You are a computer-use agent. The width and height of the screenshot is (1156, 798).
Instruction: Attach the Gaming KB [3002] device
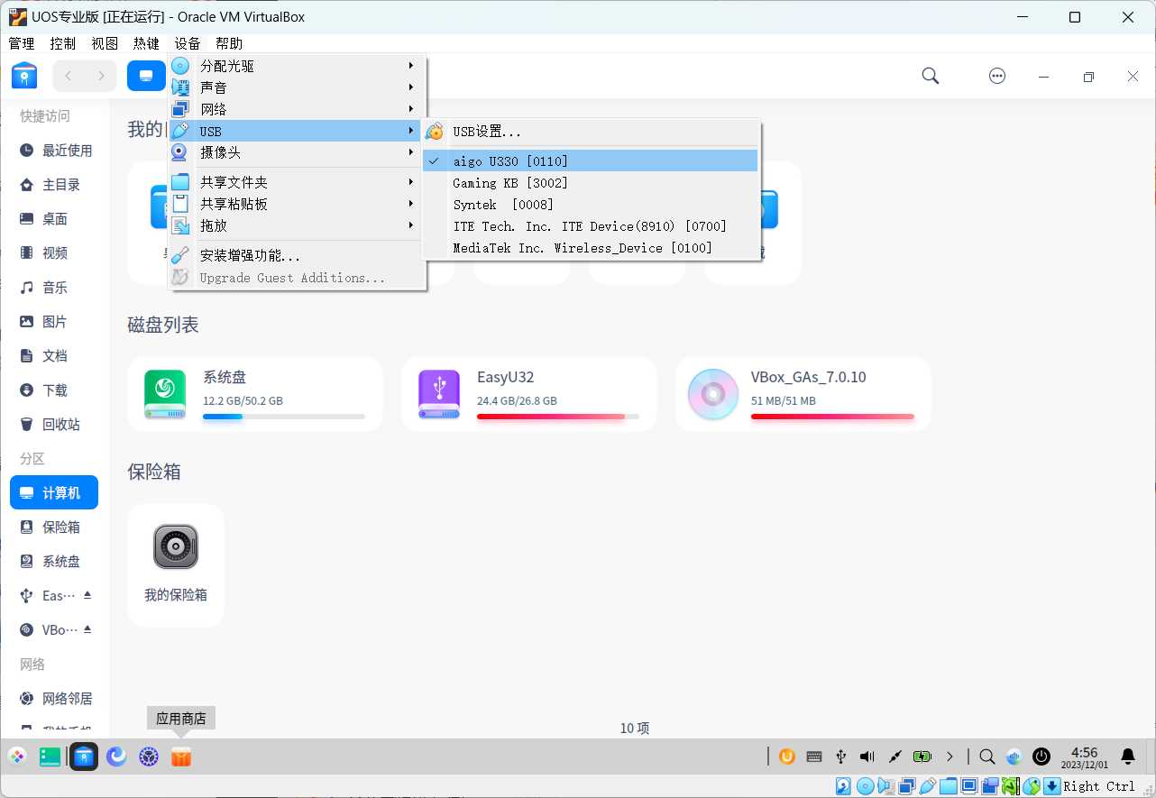(590, 182)
